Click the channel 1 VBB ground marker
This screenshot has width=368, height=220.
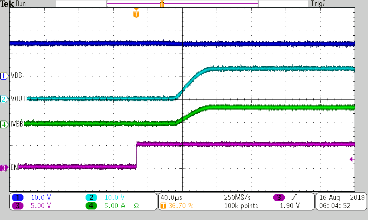(4, 76)
